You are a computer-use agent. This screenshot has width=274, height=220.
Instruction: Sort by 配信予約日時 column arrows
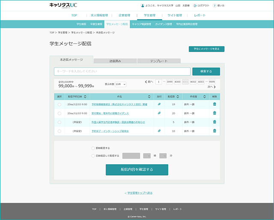click(85, 97)
